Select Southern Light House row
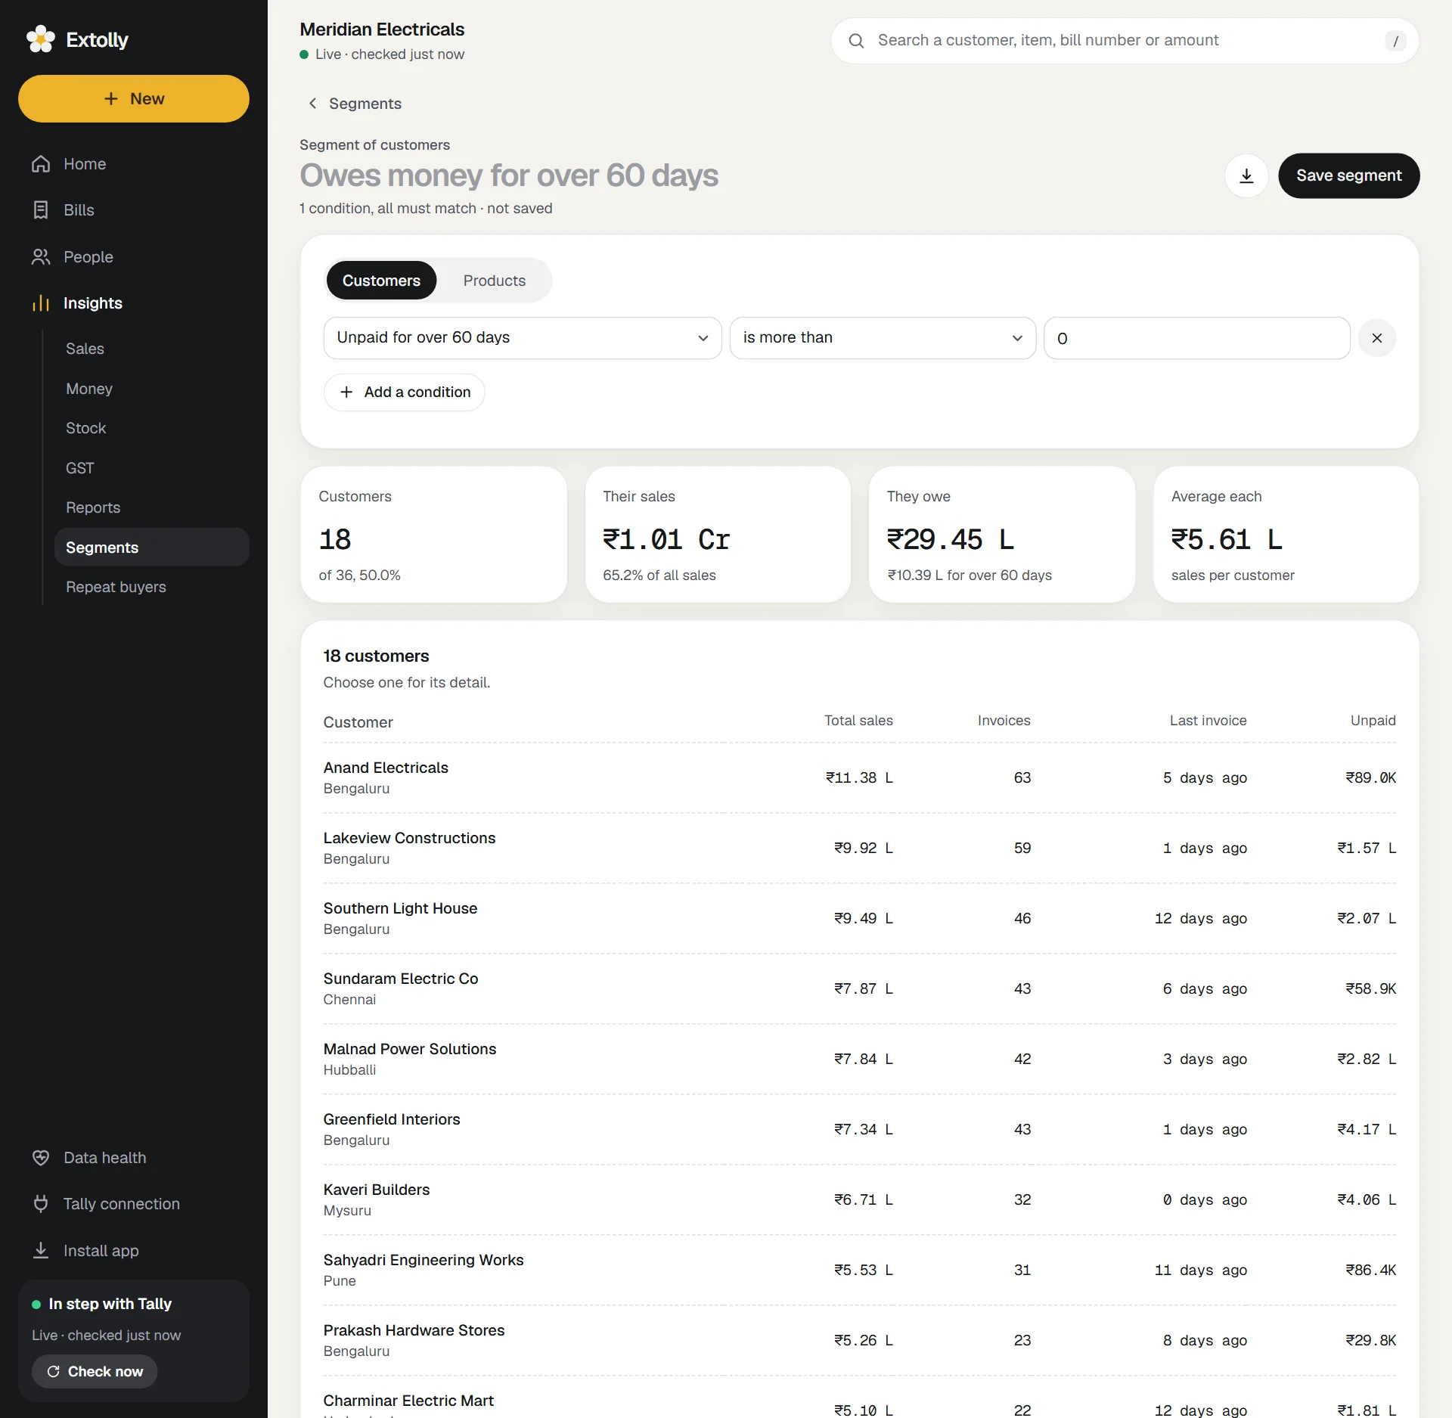 859,919
